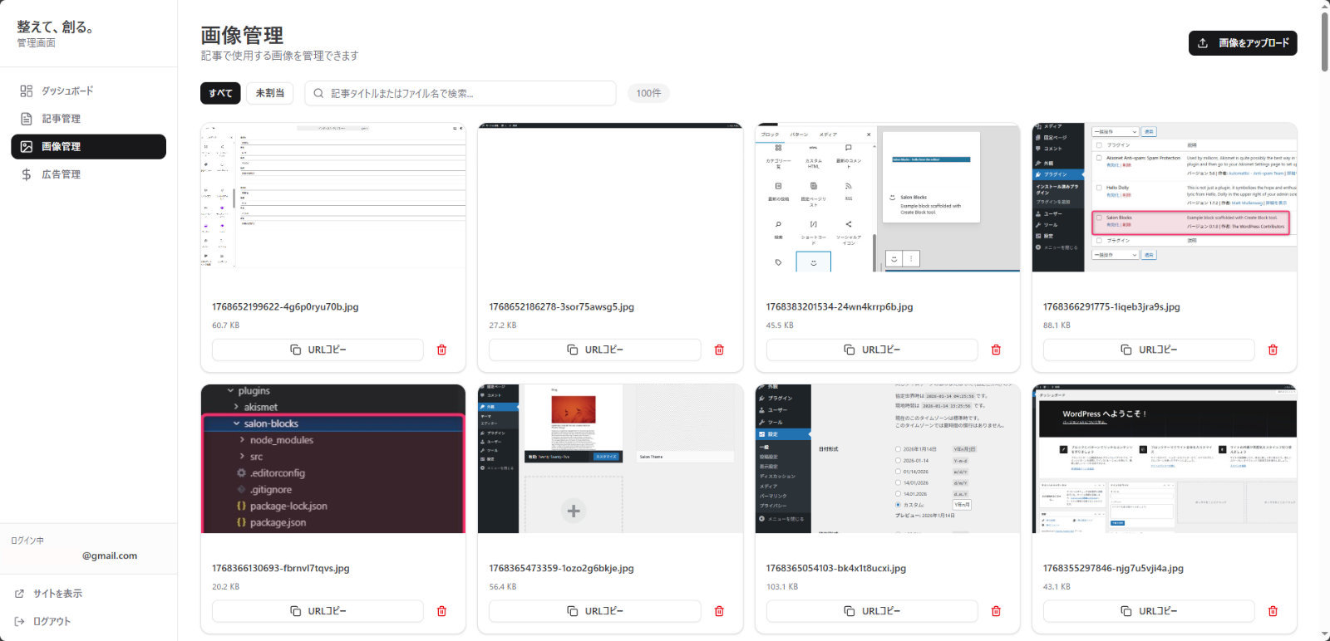Image resolution: width=1330 pixels, height=641 pixels.
Task: Delete 1768366291775-1iqeb3jra9s.jpg with trash icon
Action: click(x=1273, y=350)
